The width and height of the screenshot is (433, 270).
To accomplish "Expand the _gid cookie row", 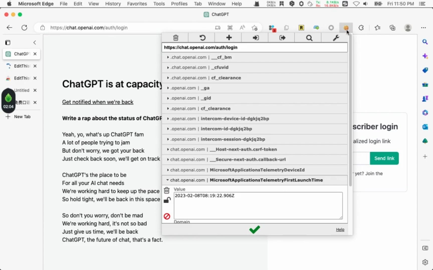I will click(255, 98).
